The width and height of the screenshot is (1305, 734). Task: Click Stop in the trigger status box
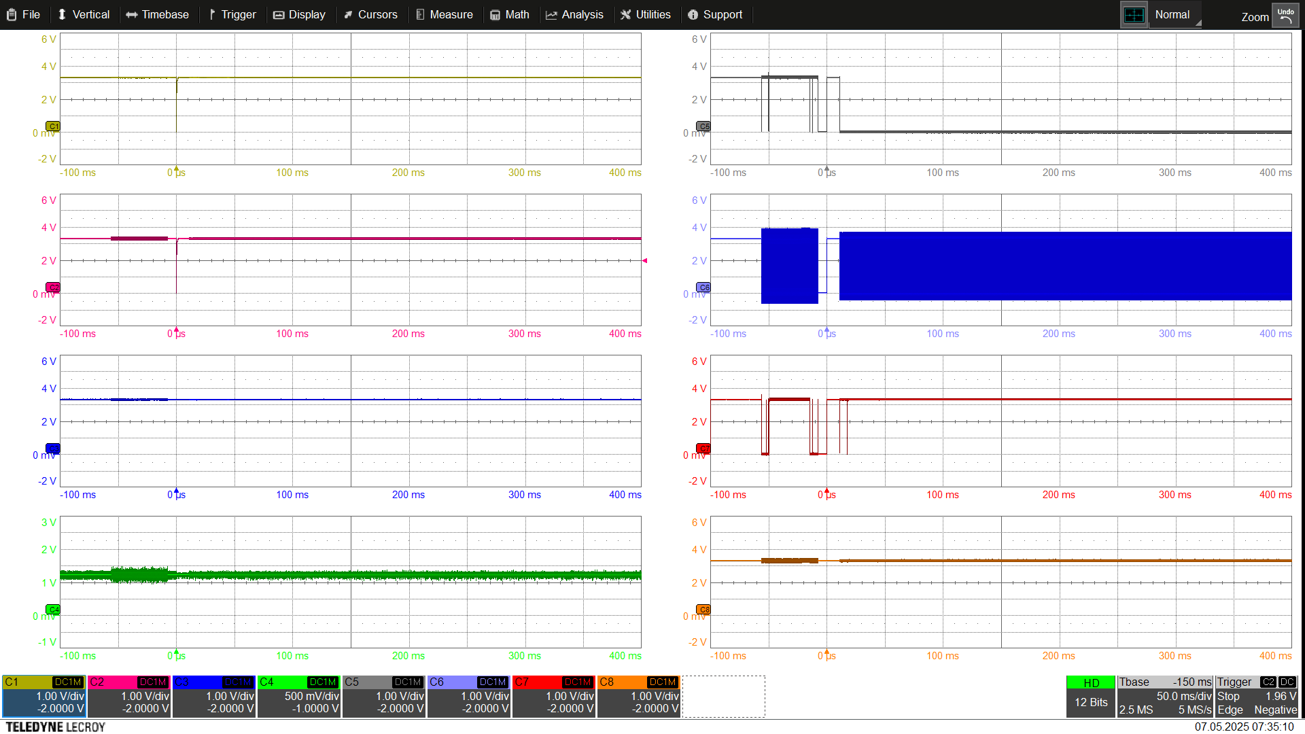pos(1229,696)
